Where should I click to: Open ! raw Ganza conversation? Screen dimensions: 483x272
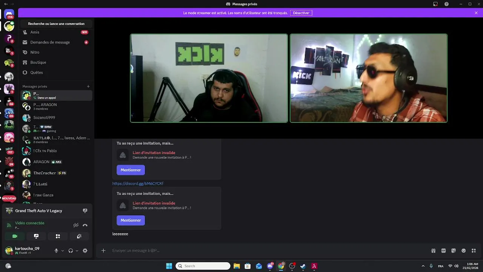coord(56,195)
